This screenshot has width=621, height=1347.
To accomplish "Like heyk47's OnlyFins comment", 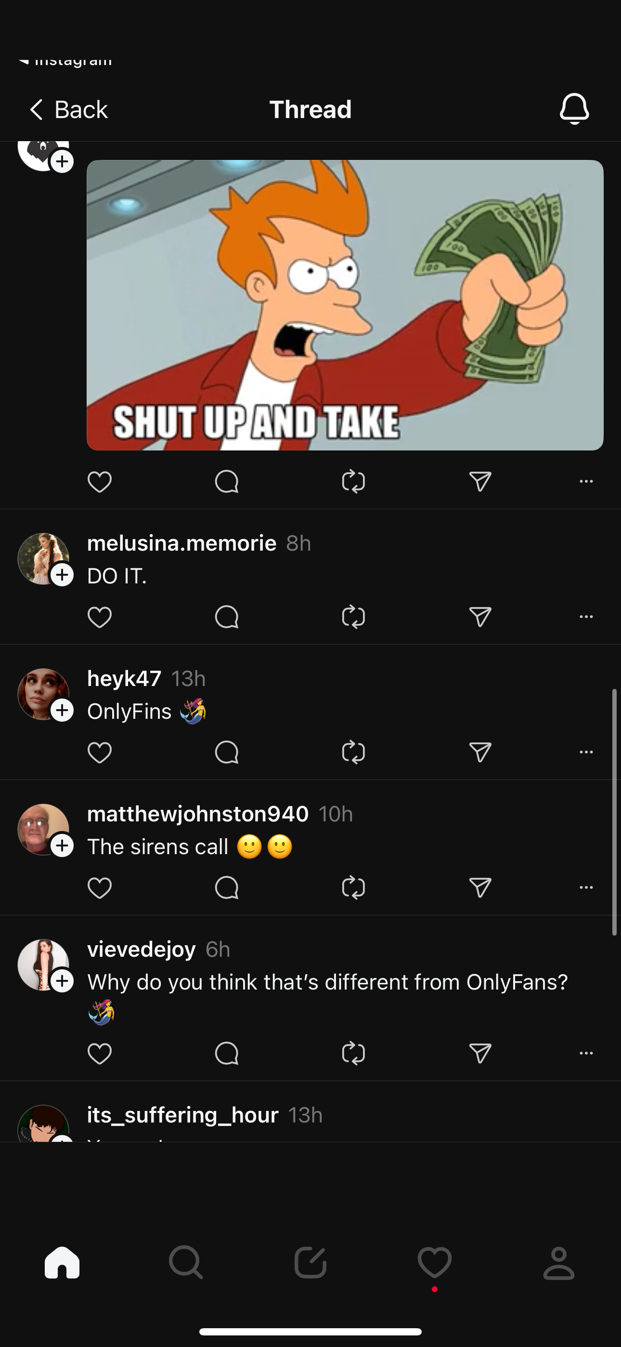I will coord(99,753).
